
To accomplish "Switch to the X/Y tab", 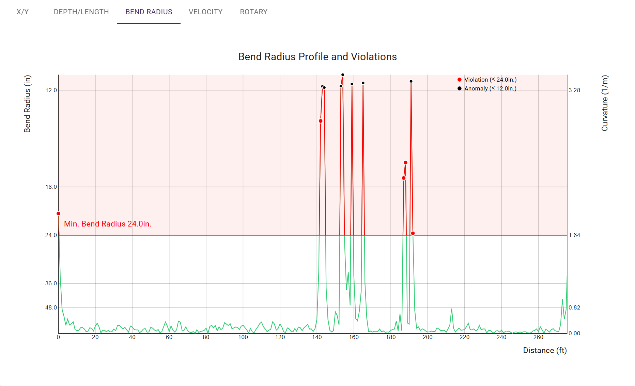I will [x=22, y=12].
